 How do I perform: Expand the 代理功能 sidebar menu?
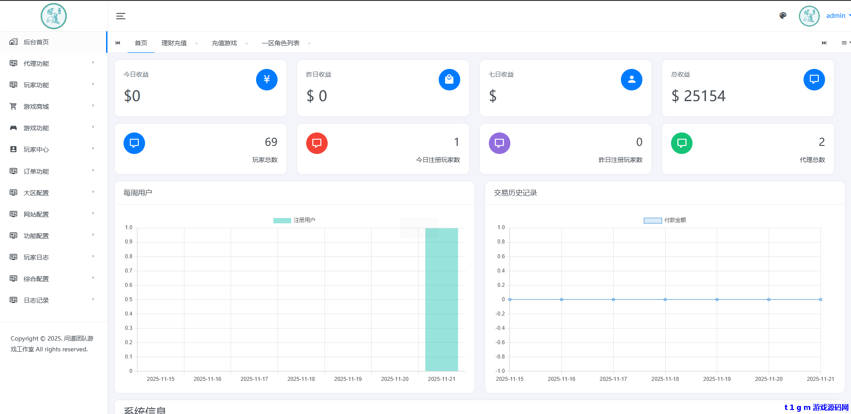tap(53, 64)
